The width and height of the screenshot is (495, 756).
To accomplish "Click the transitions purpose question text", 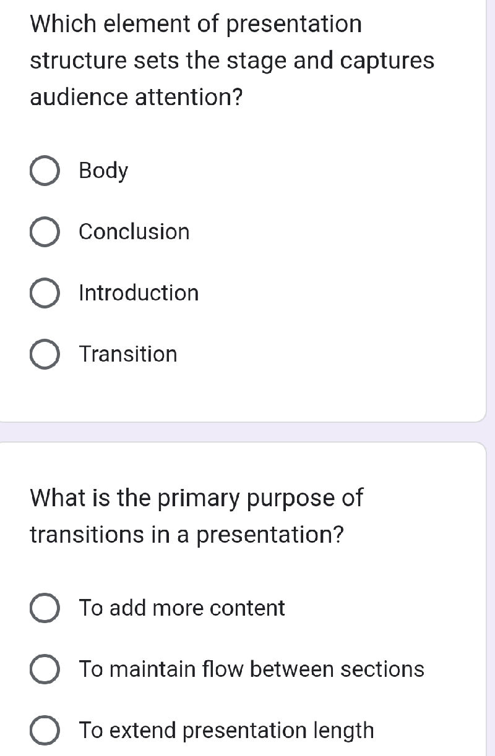I will pos(197,517).
